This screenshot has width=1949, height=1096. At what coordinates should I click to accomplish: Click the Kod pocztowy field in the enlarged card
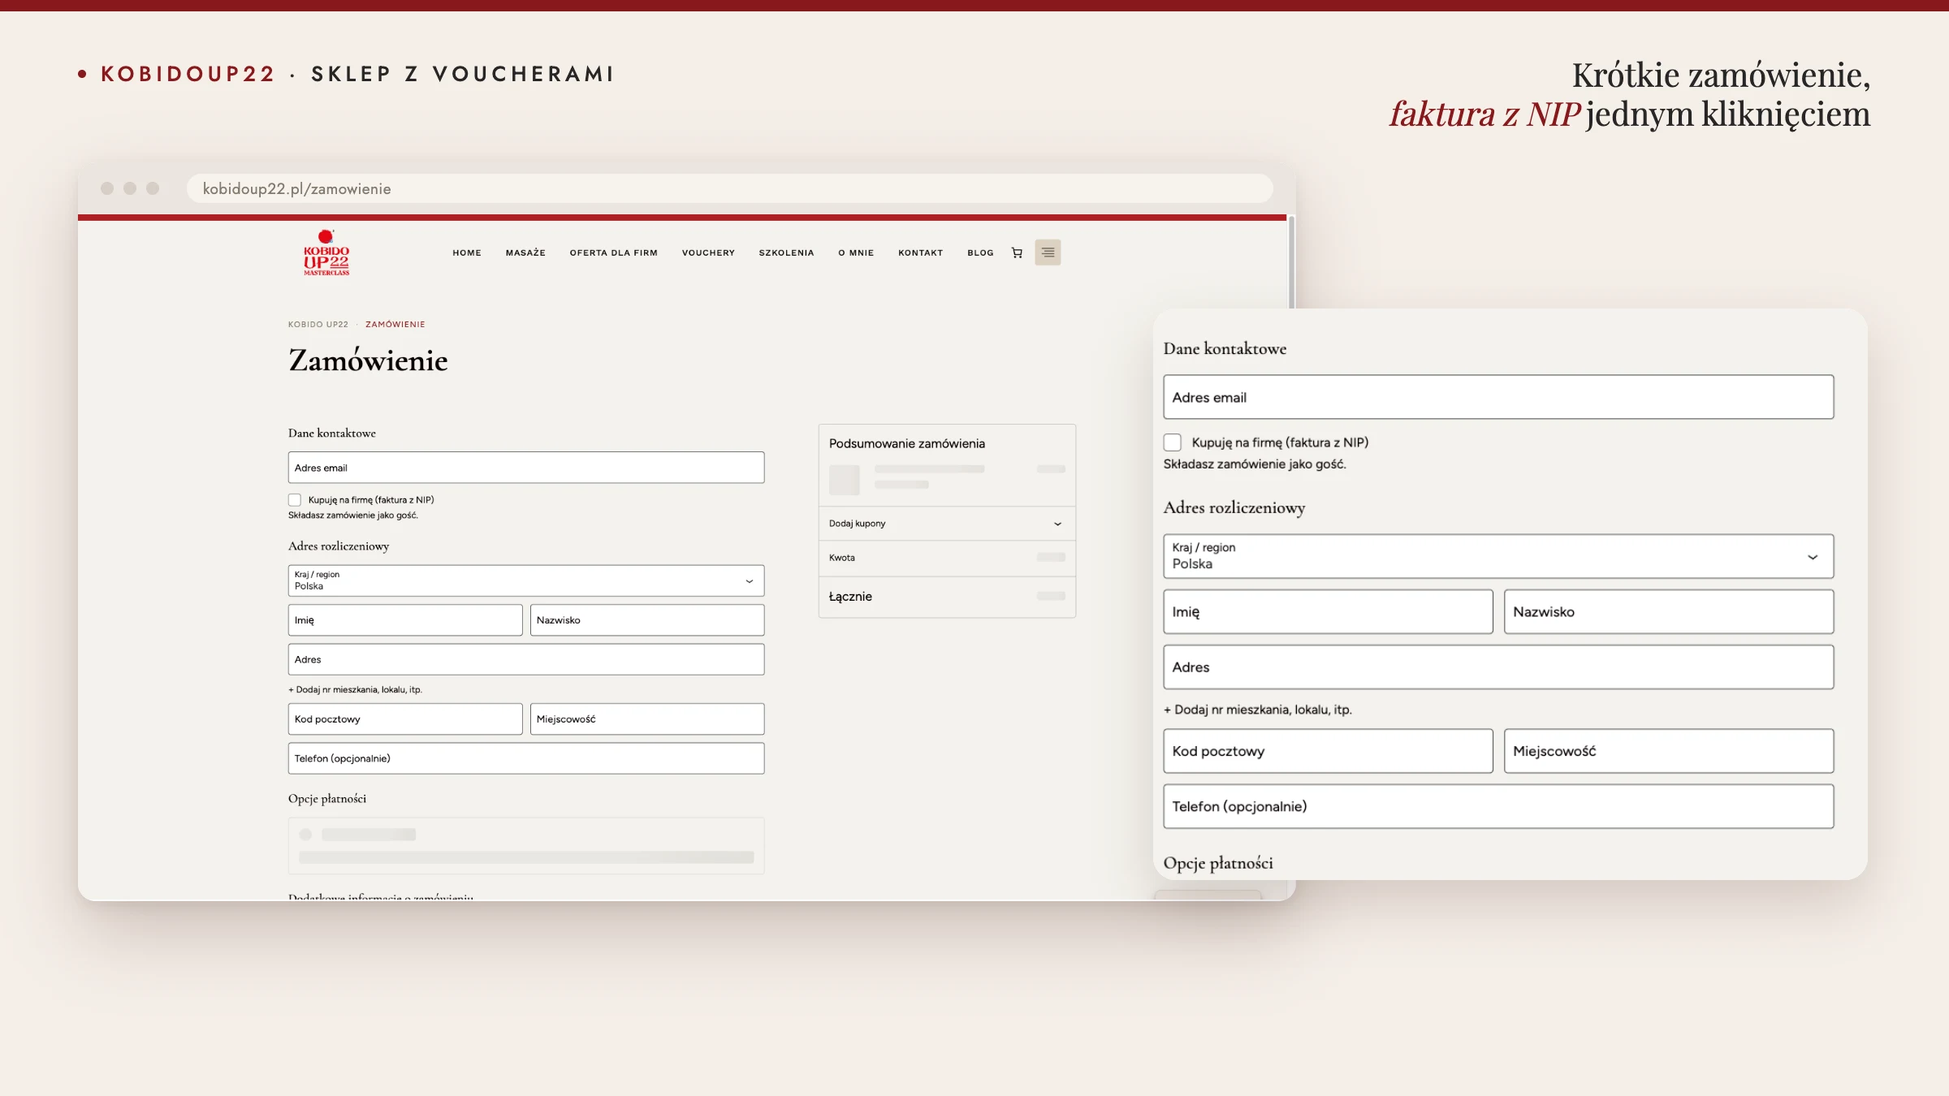[1328, 751]
